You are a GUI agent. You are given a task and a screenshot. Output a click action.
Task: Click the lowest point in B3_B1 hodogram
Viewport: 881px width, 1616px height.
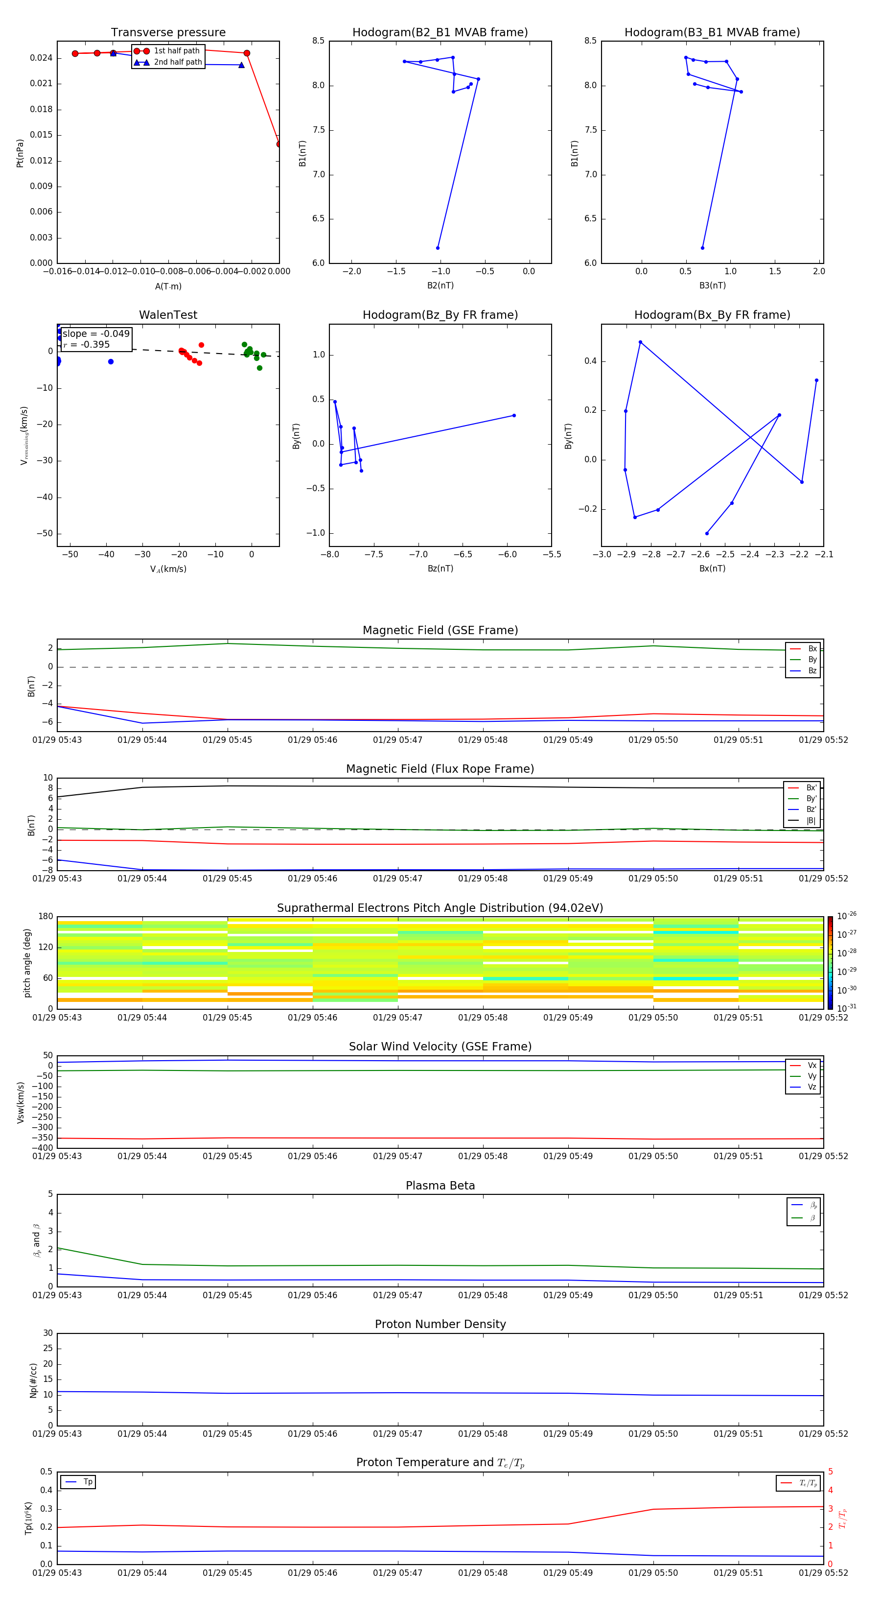click(x=702, y=248)
